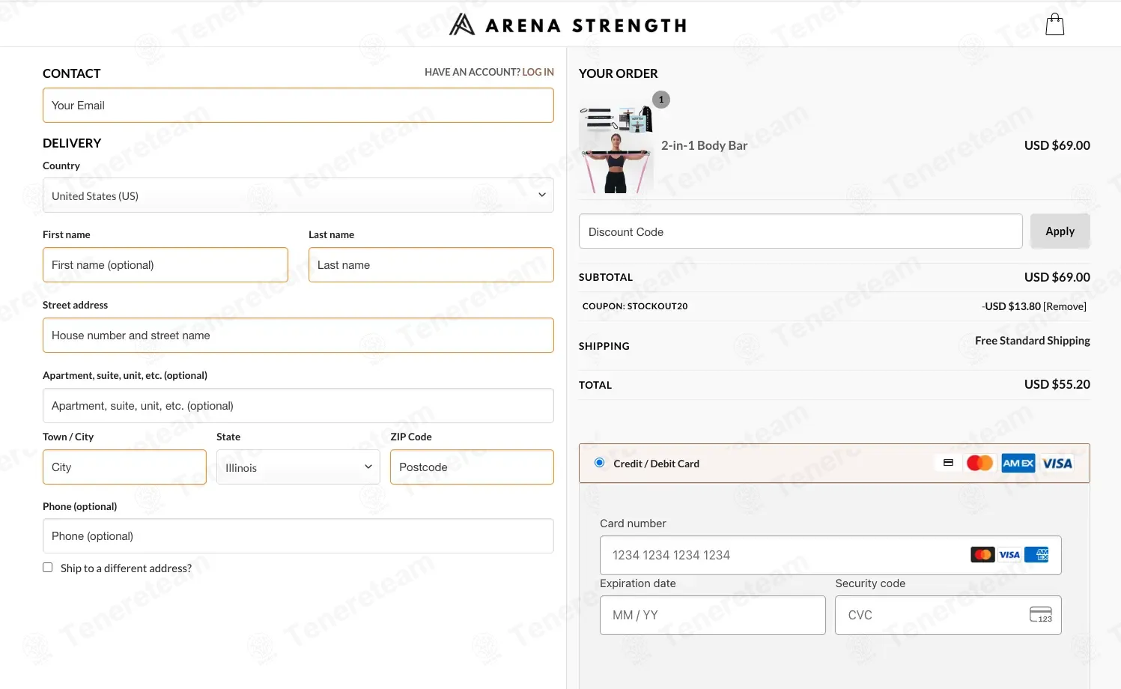The width and height of the screenshot is (1121, 689).
Task: Click the Arena Strength logo
Action: pyautogui.click(x=568, y=25)
